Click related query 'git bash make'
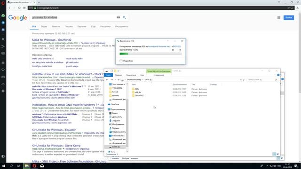 72,62
